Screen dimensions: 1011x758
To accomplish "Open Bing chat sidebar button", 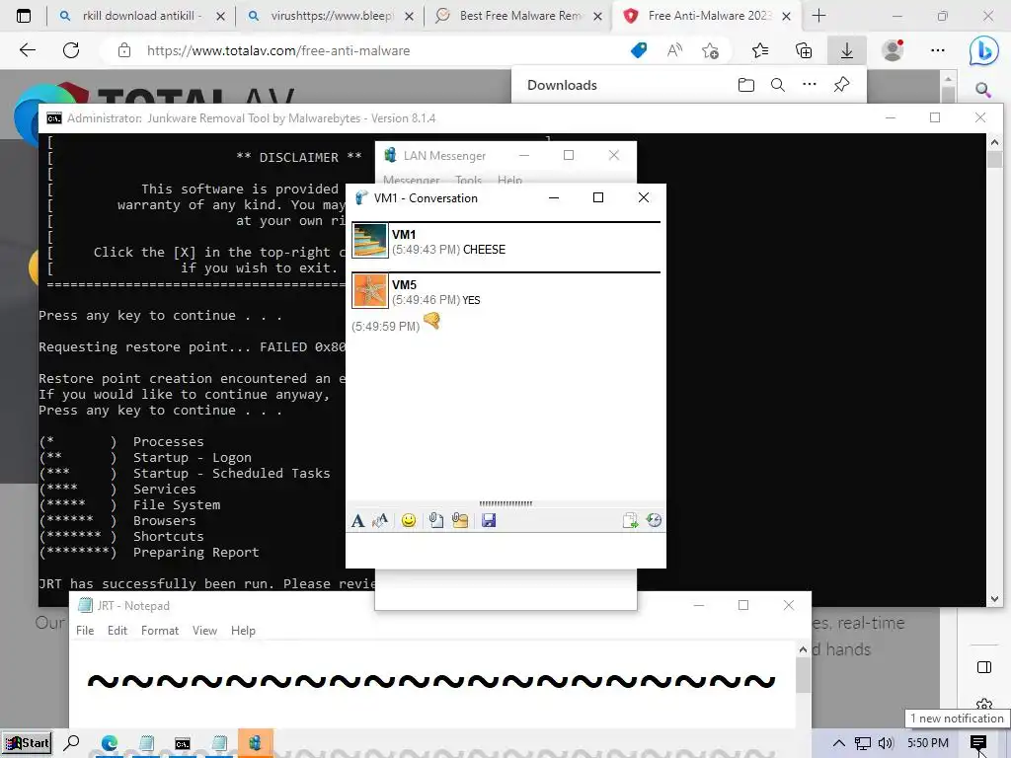I will coord(984,50).
